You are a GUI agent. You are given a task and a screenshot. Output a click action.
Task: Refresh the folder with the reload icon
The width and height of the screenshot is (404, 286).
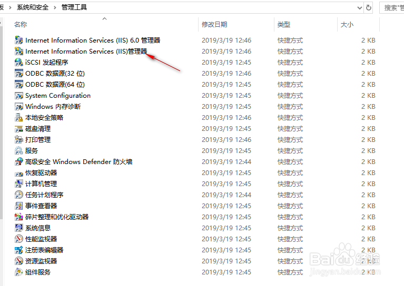coord(369,8)
